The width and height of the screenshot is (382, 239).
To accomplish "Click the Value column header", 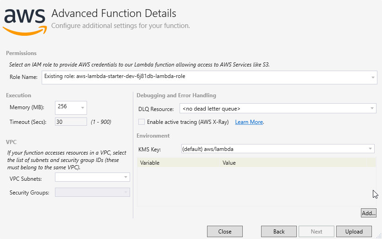I will coord(293,163).
